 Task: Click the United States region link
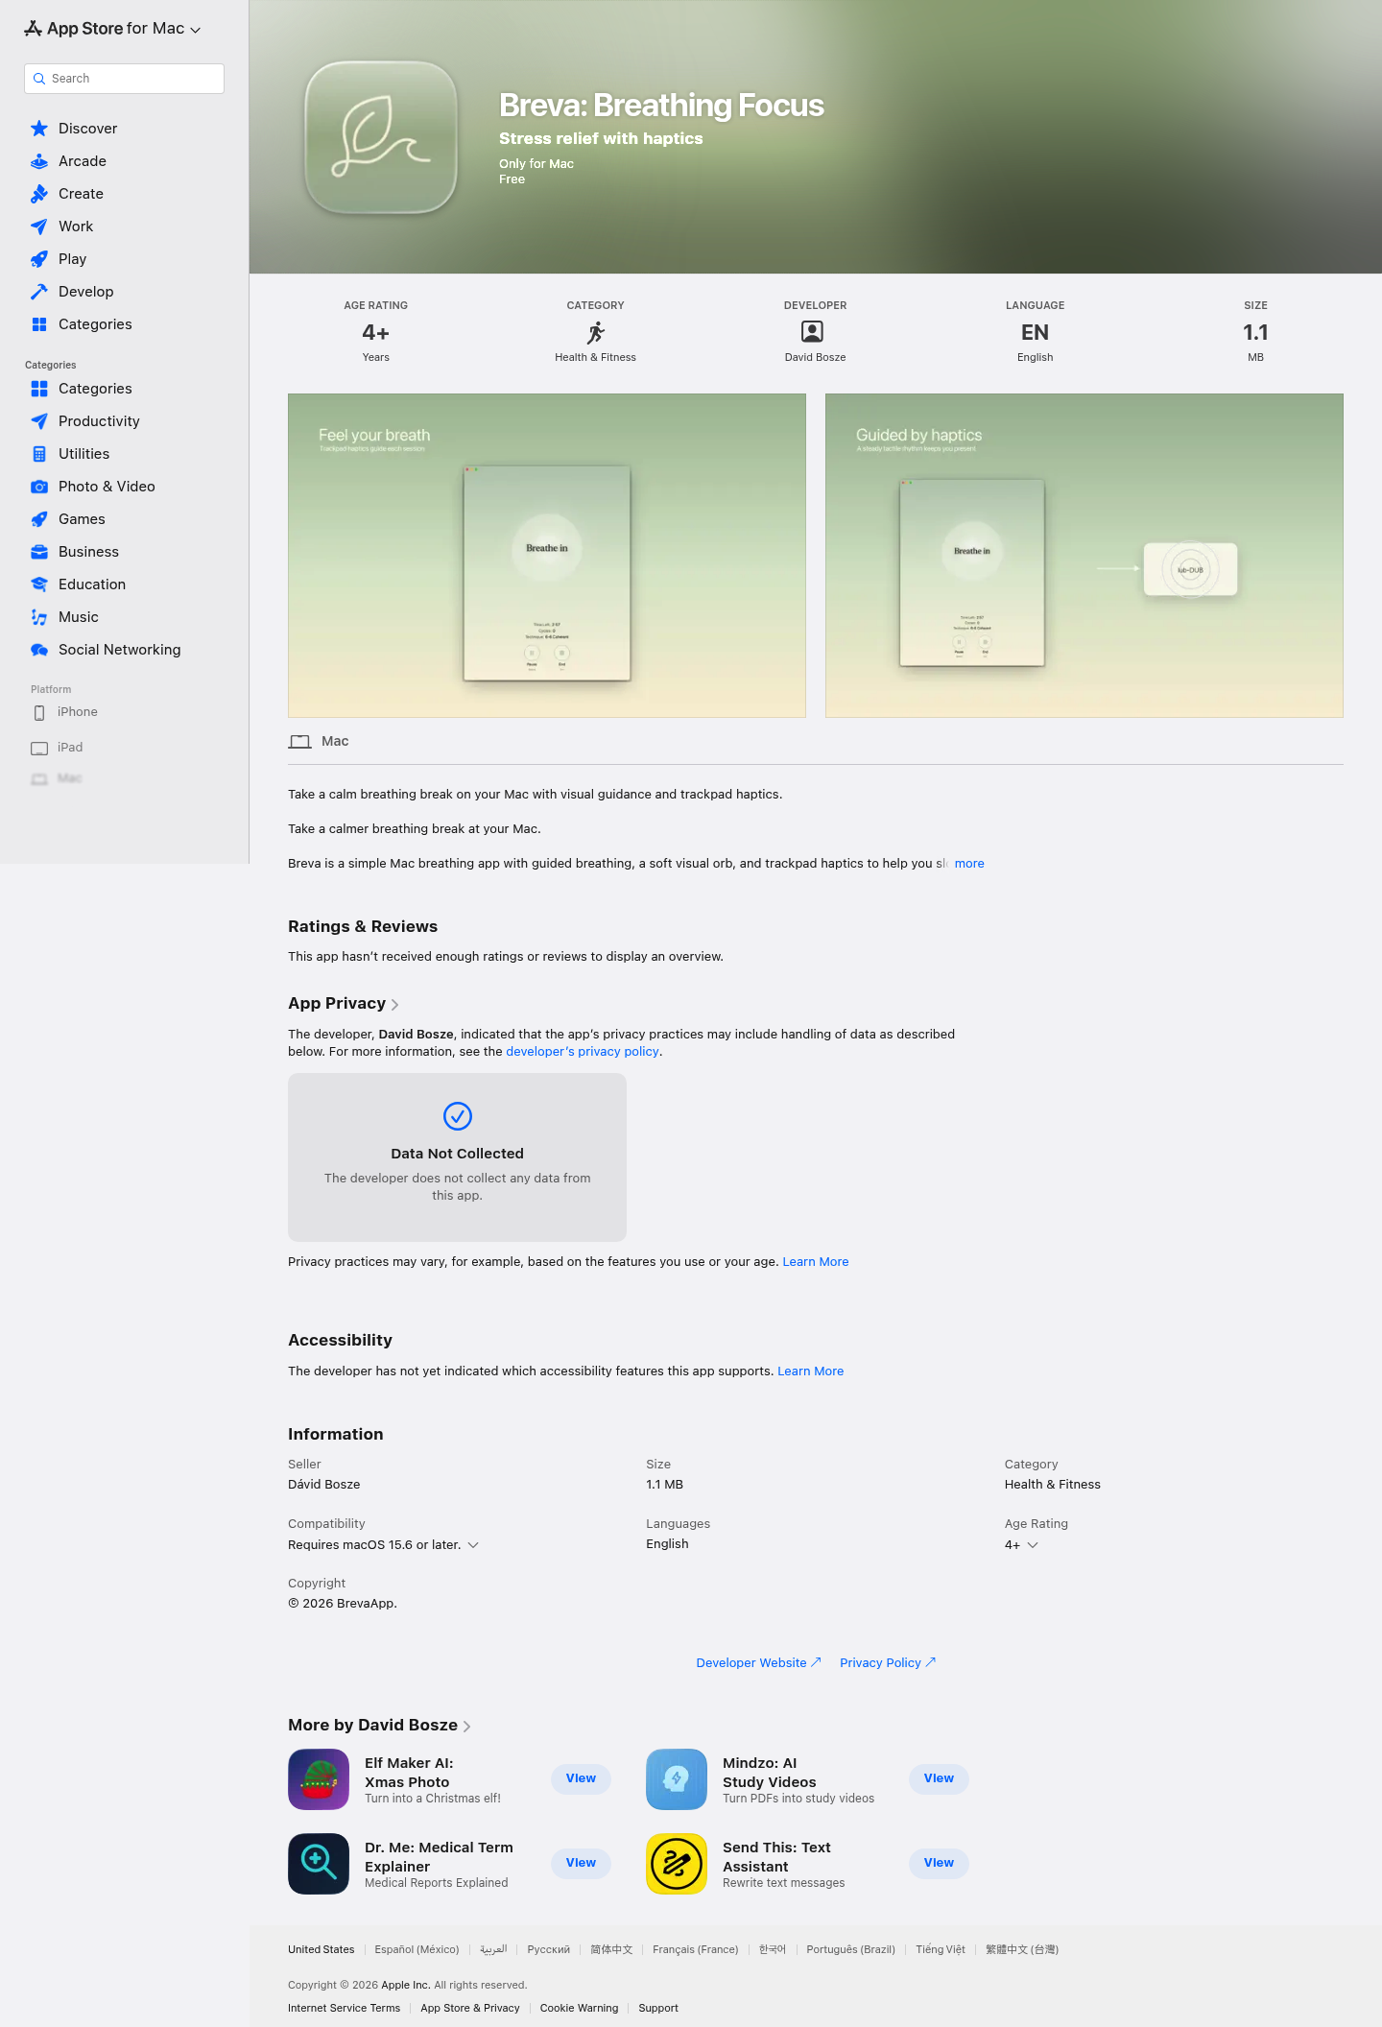(x=321, y=1949)
